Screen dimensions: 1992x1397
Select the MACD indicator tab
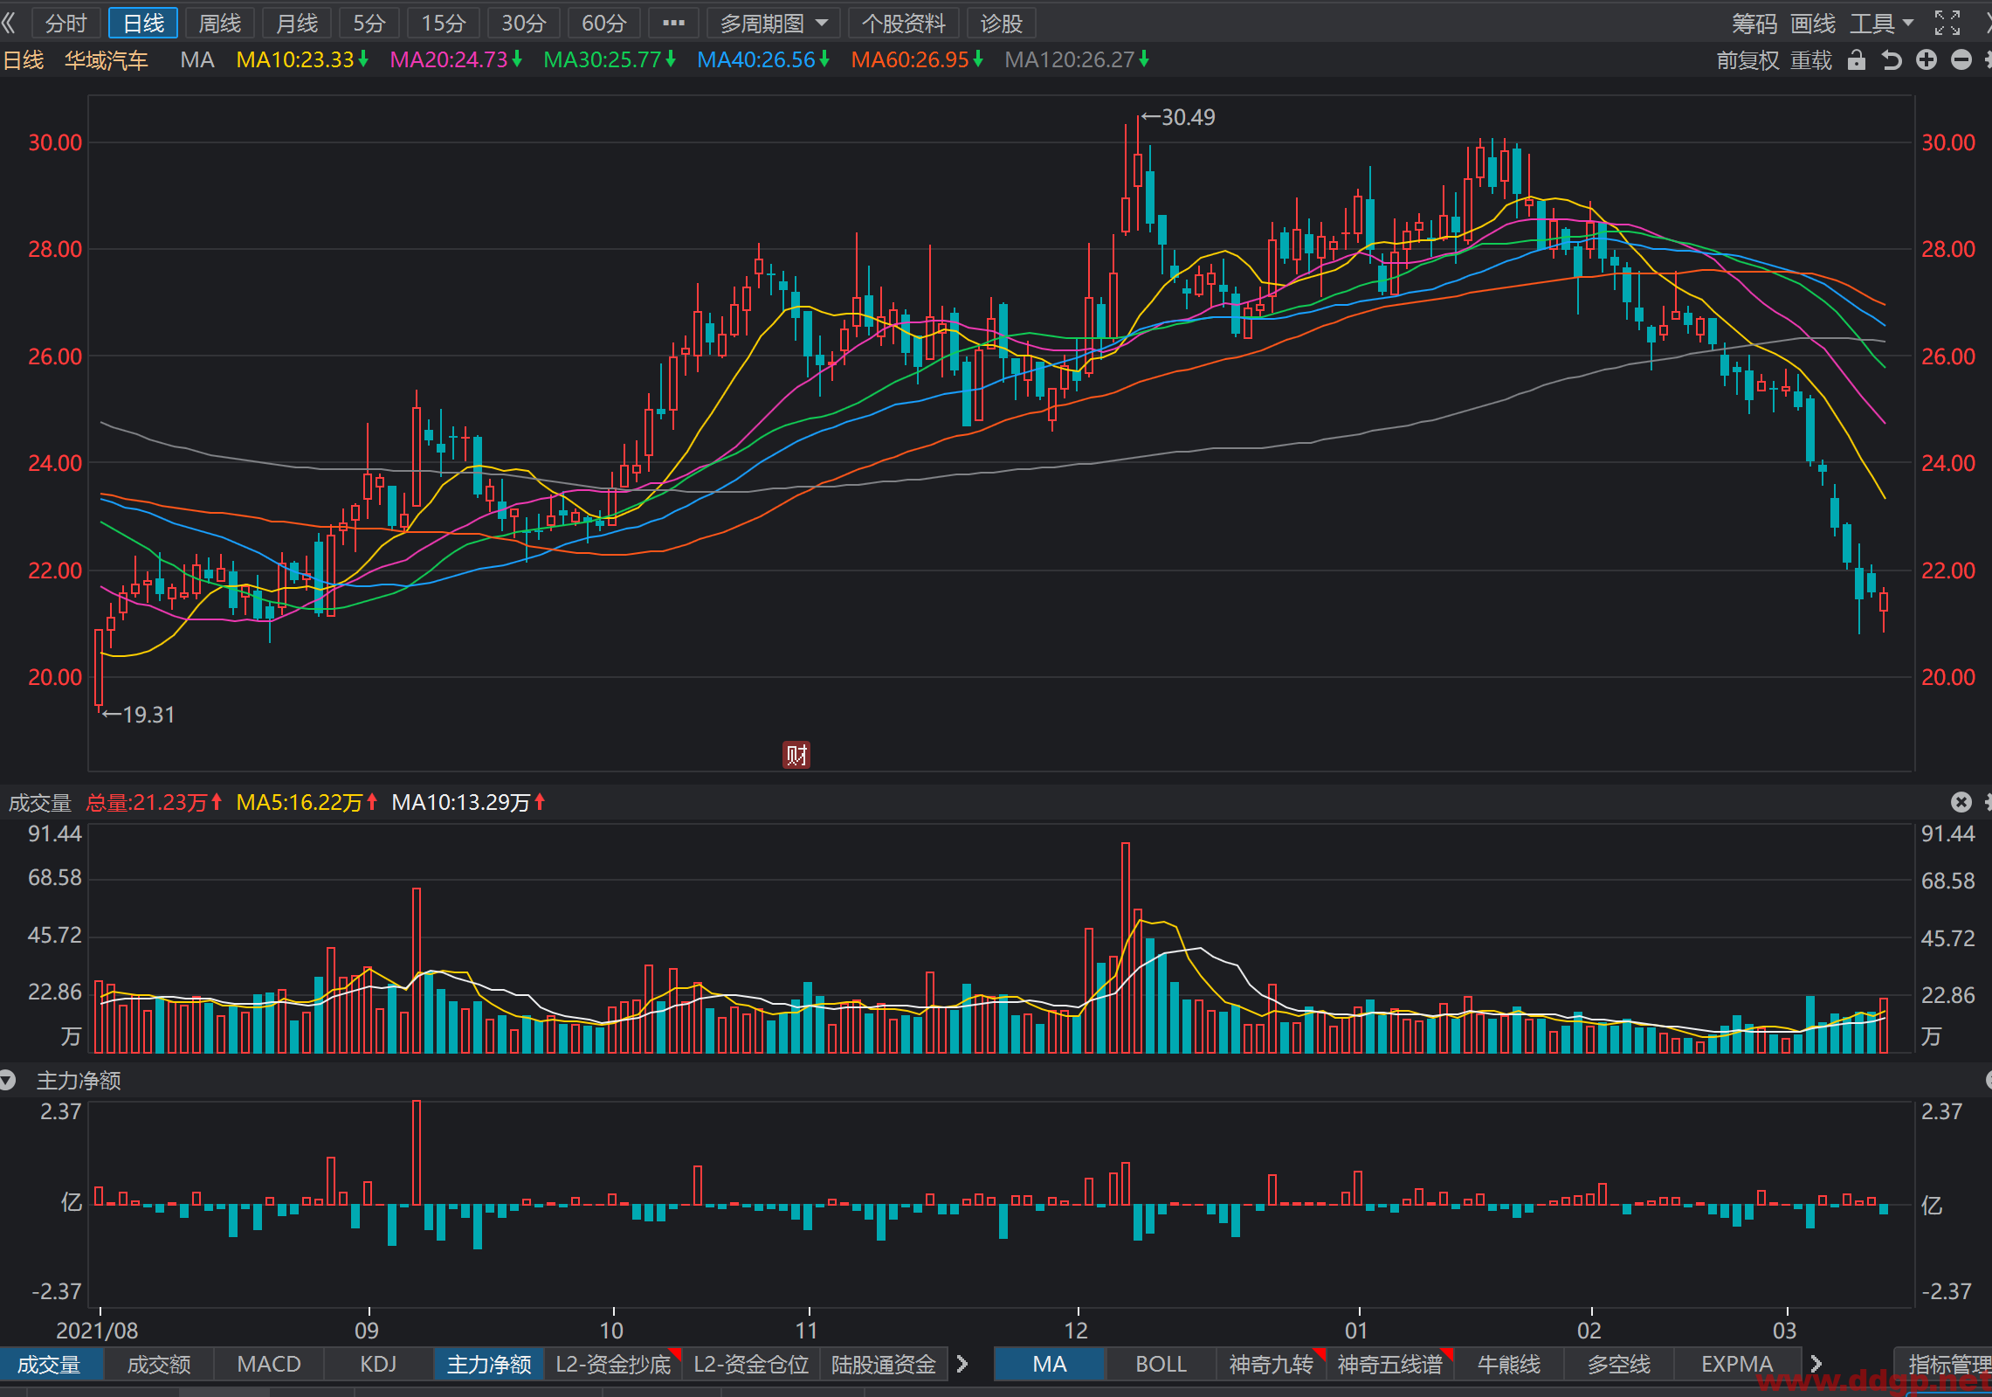click(x=269, y=1364)
